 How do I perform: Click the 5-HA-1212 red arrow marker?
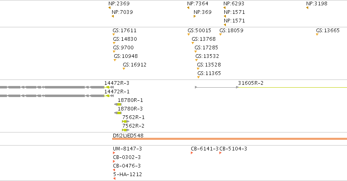tap(114, 179)
